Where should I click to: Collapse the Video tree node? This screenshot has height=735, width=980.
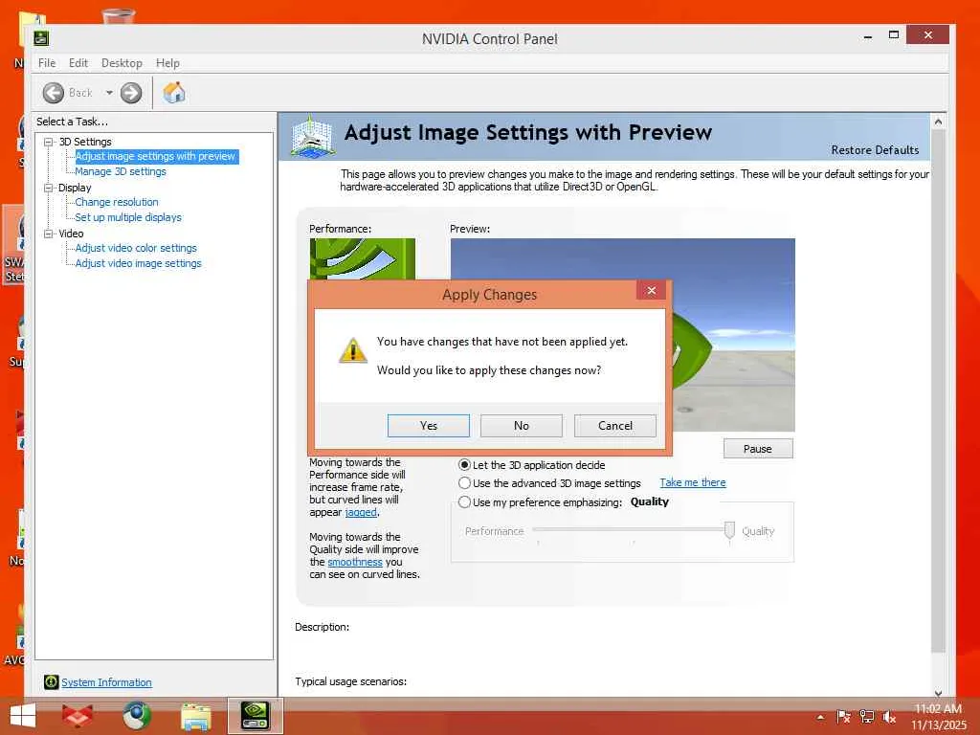point(48,234)
